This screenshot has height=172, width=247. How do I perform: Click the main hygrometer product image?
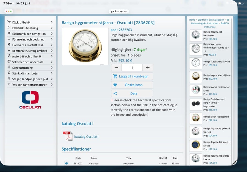(85, 46)
